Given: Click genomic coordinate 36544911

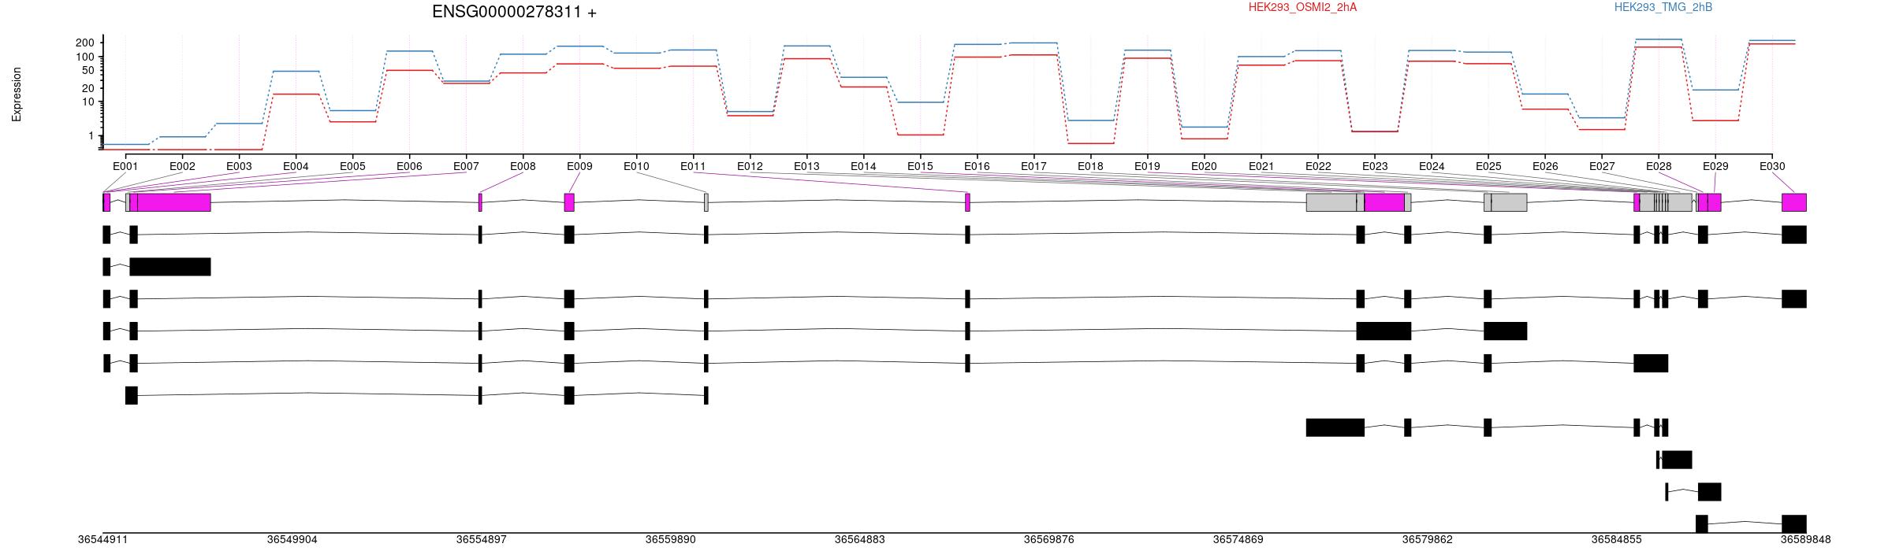Looking at the screenshot, I should (102, 540).
